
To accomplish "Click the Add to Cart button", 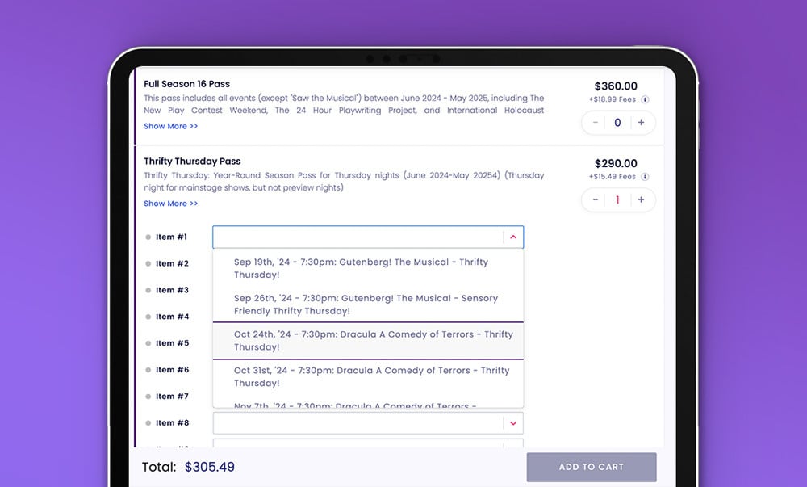I will coord(592,467).
